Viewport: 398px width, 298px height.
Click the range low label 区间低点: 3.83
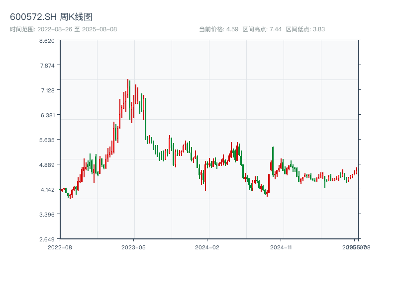pos(305,29)
